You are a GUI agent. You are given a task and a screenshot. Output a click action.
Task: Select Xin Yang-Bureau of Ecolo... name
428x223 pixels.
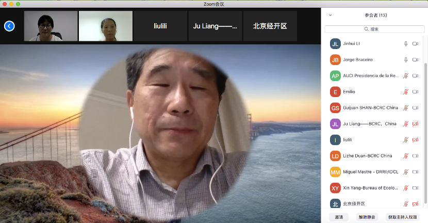(x=370, y=188)
